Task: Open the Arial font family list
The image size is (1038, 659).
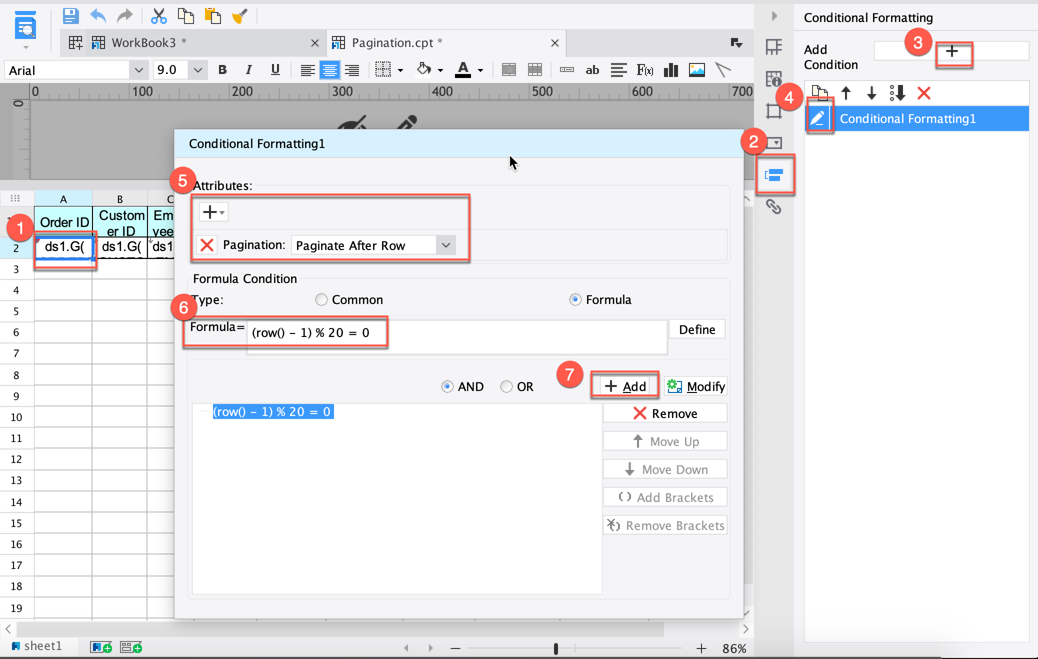Action: coord(138,69)
